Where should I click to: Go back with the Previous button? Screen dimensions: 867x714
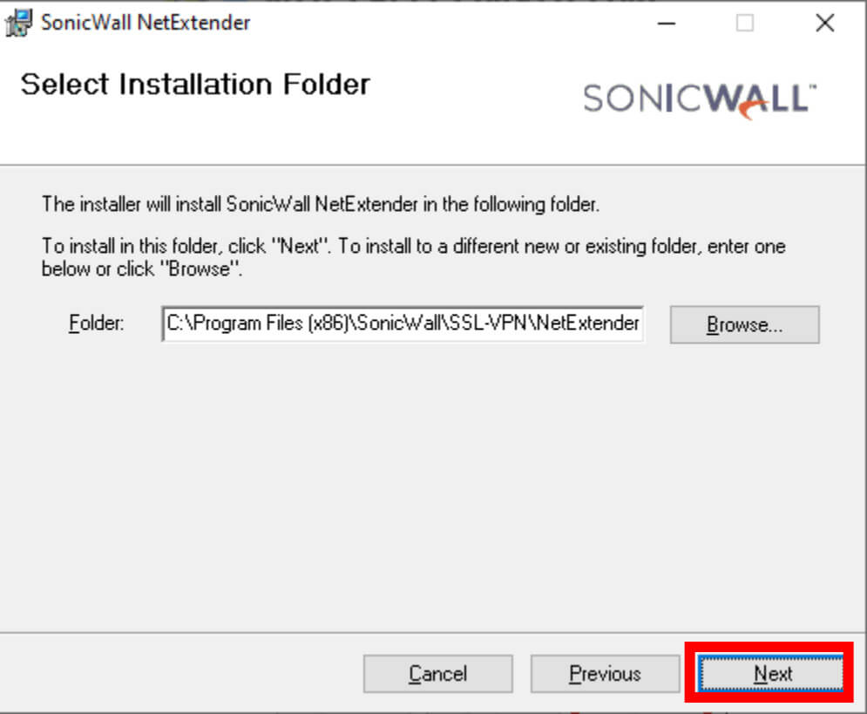[x=605, y=674]
